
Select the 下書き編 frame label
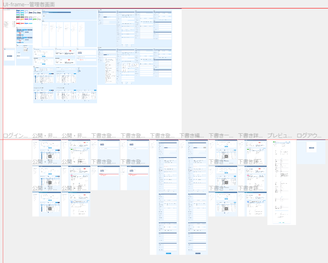click(193, 136)
